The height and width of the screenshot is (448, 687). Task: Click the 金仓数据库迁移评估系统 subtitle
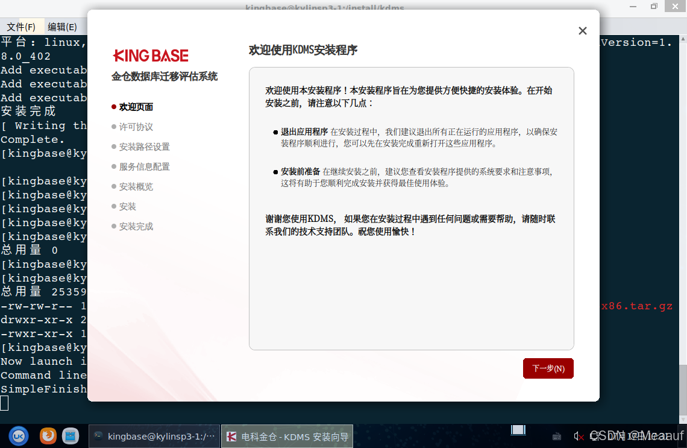[165, 77]
